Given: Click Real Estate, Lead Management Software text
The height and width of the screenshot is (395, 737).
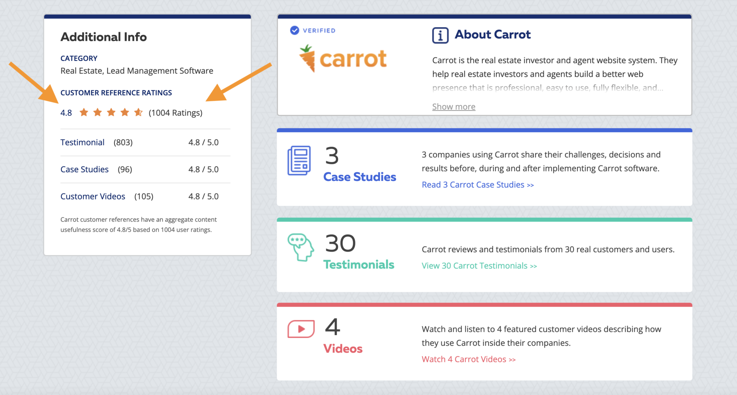Looking at the screenshot, I should click(137, 71).
